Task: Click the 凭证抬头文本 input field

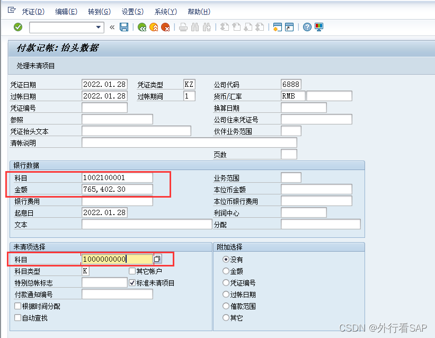Action: [136, 131]
